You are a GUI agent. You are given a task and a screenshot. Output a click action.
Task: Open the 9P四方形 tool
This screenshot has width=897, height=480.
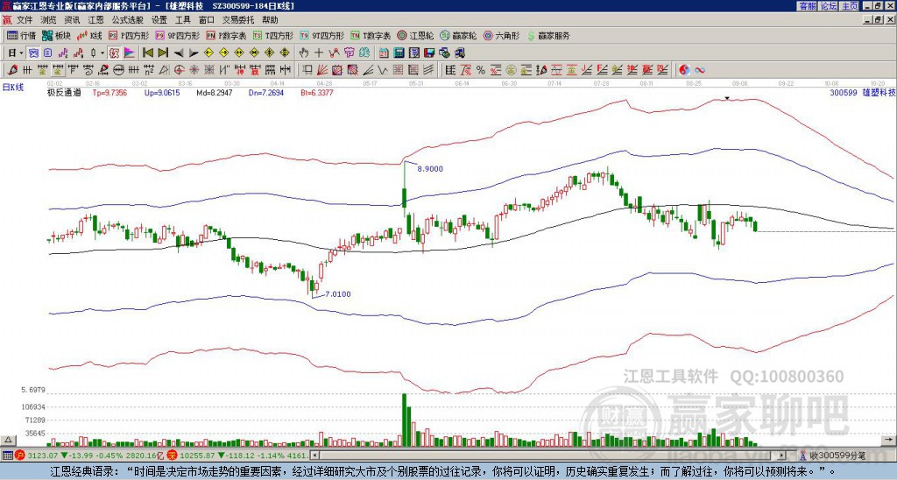click(x=178, y=35)
